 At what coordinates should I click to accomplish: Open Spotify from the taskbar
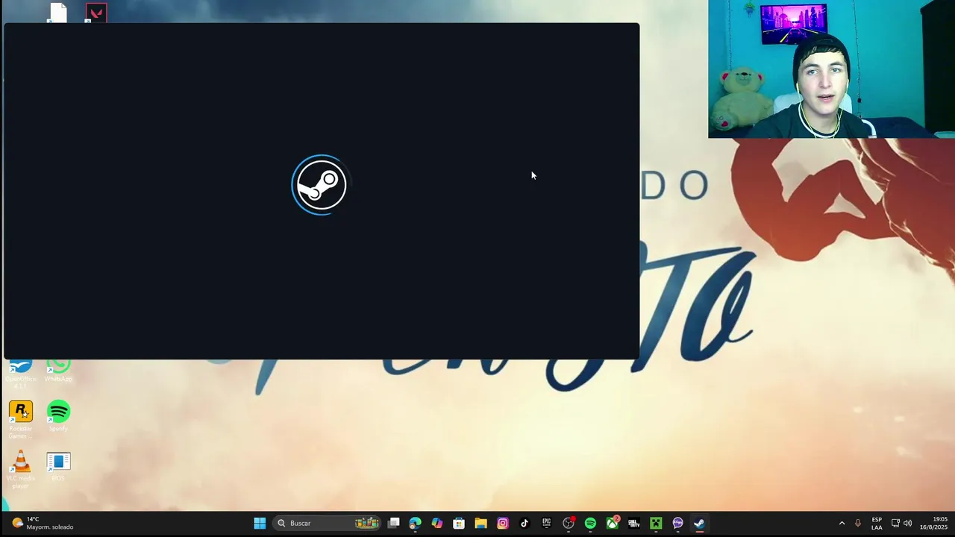(x=590, y=524)
